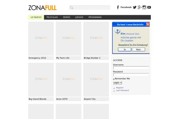The height and width of the screenshot is (119, 179).
Task: Open the Airport City thumbnail
Action: click(x=96, y=80)
